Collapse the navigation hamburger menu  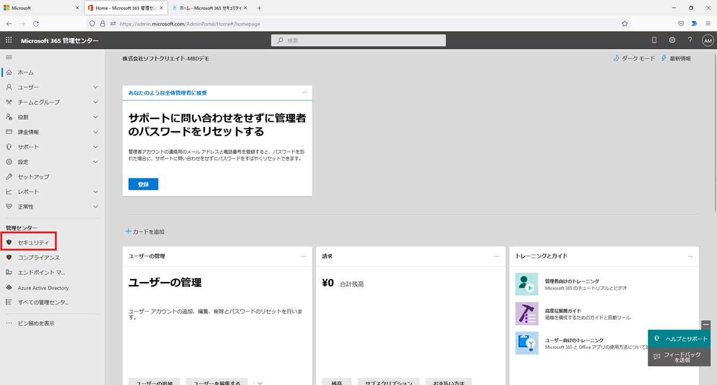click(x=9, y=58)
